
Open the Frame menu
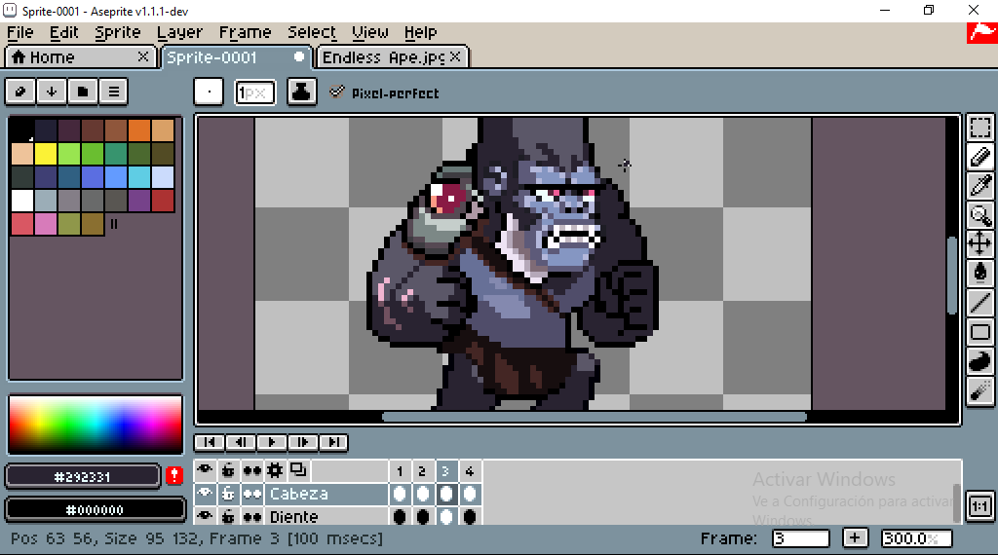(245, 32)
